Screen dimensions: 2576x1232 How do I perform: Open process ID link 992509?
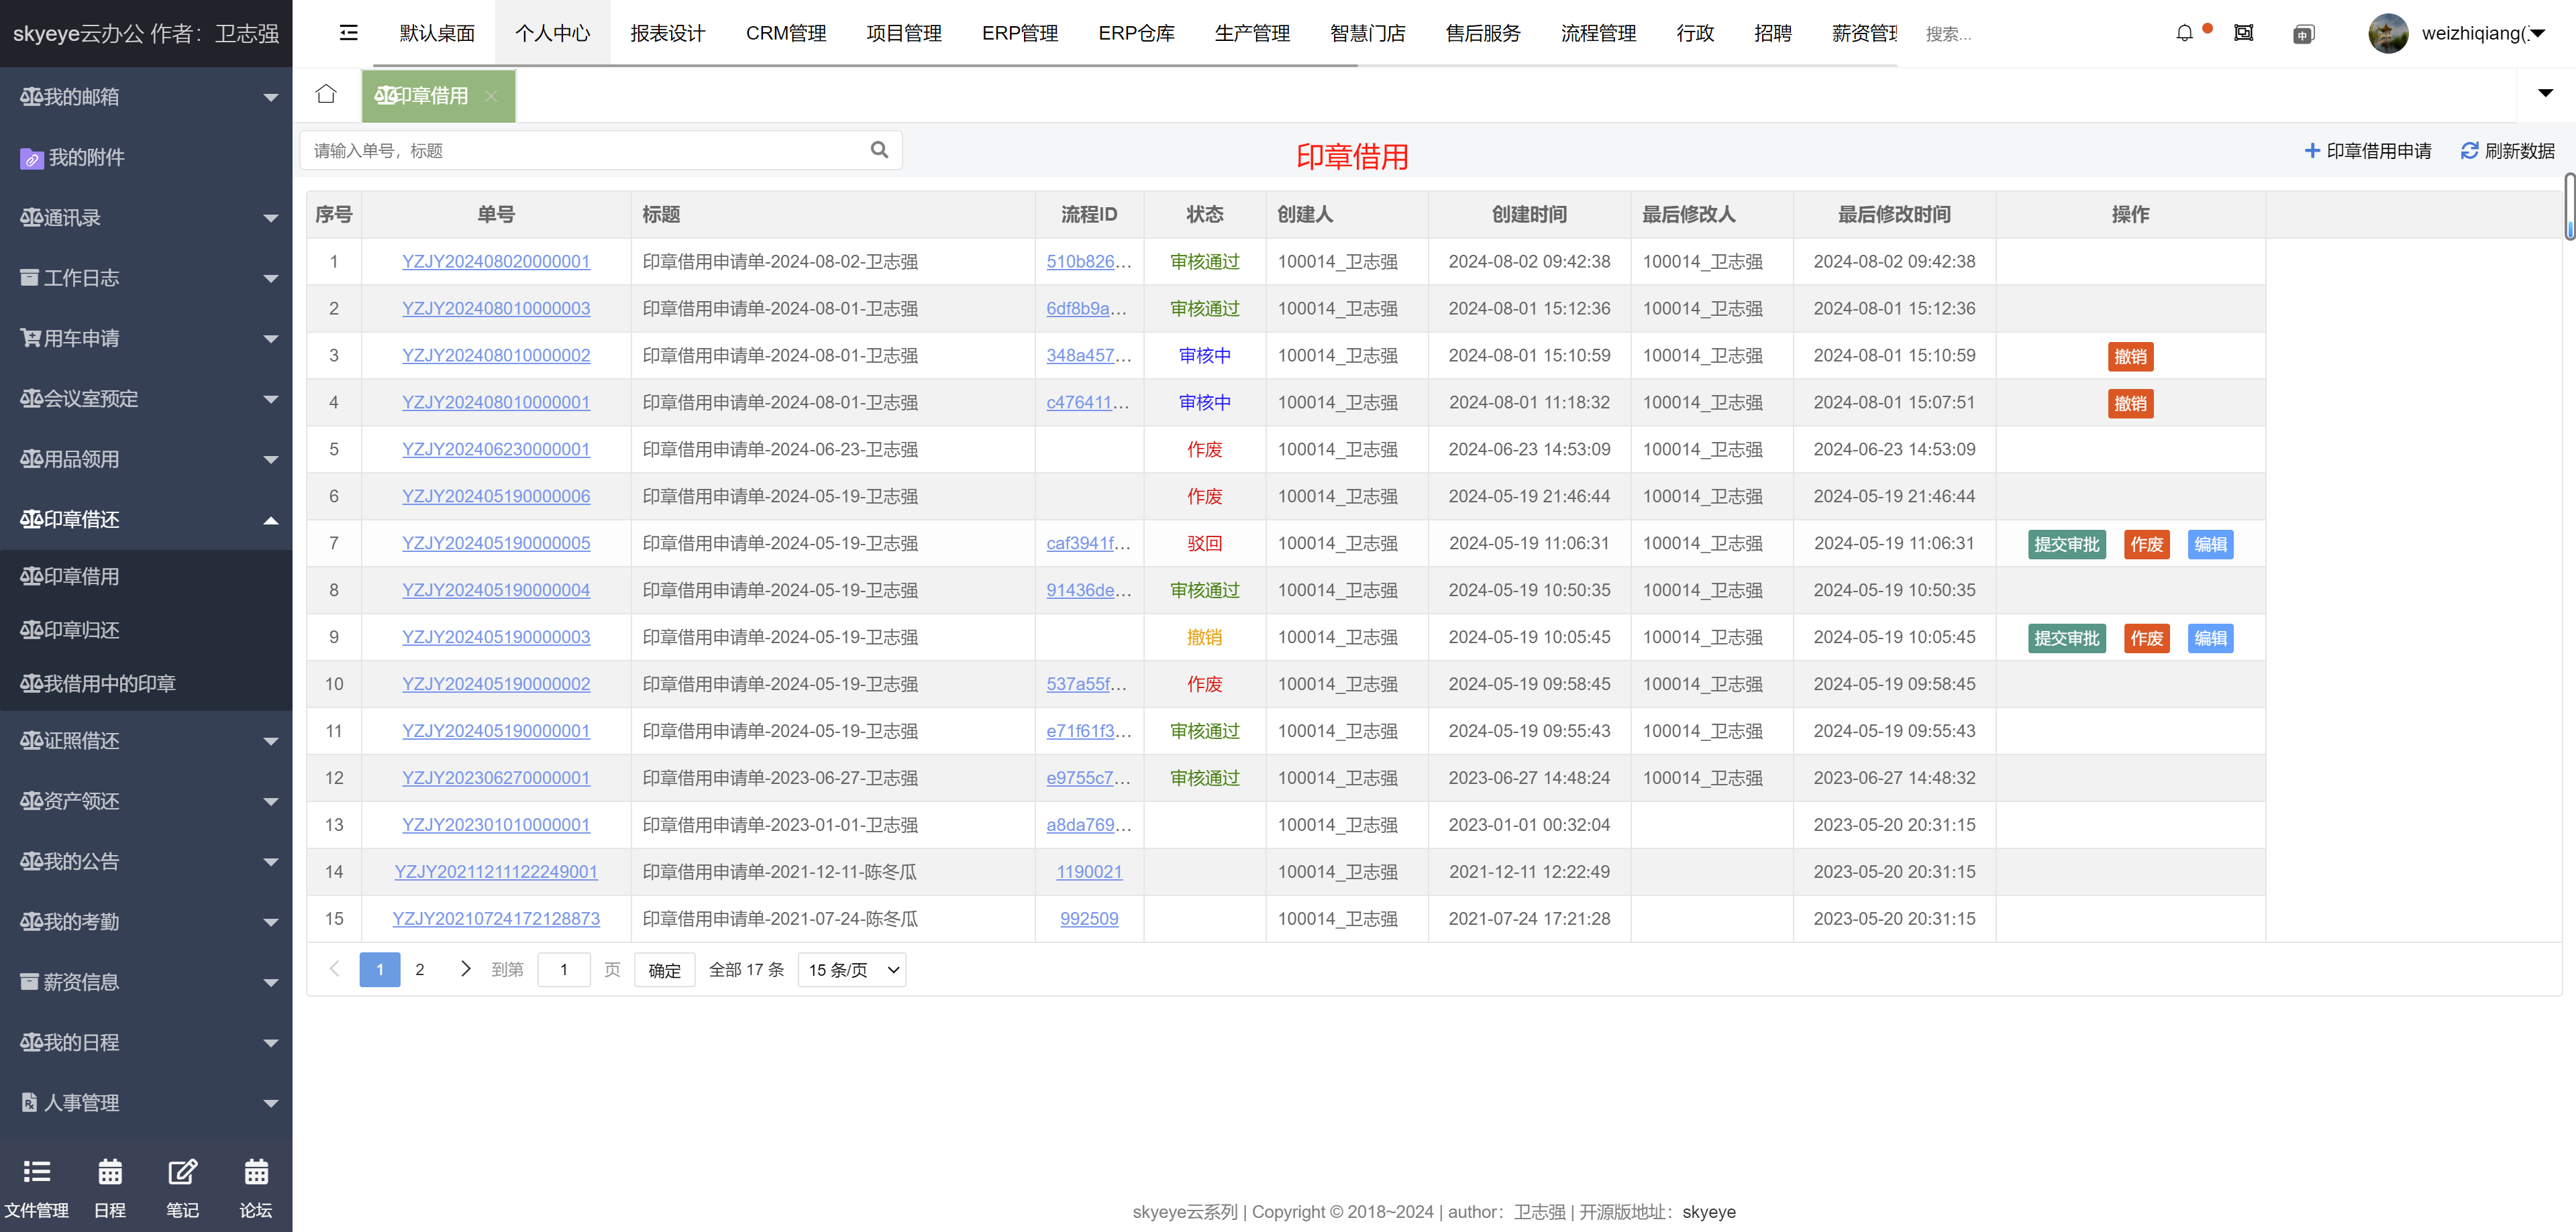(x=1088, y=919)
